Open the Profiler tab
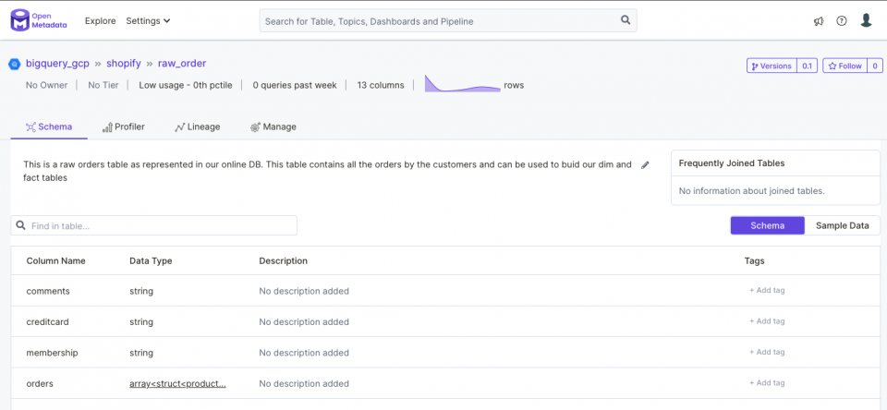This screenshot has height=410, width=887. point(123,127)
